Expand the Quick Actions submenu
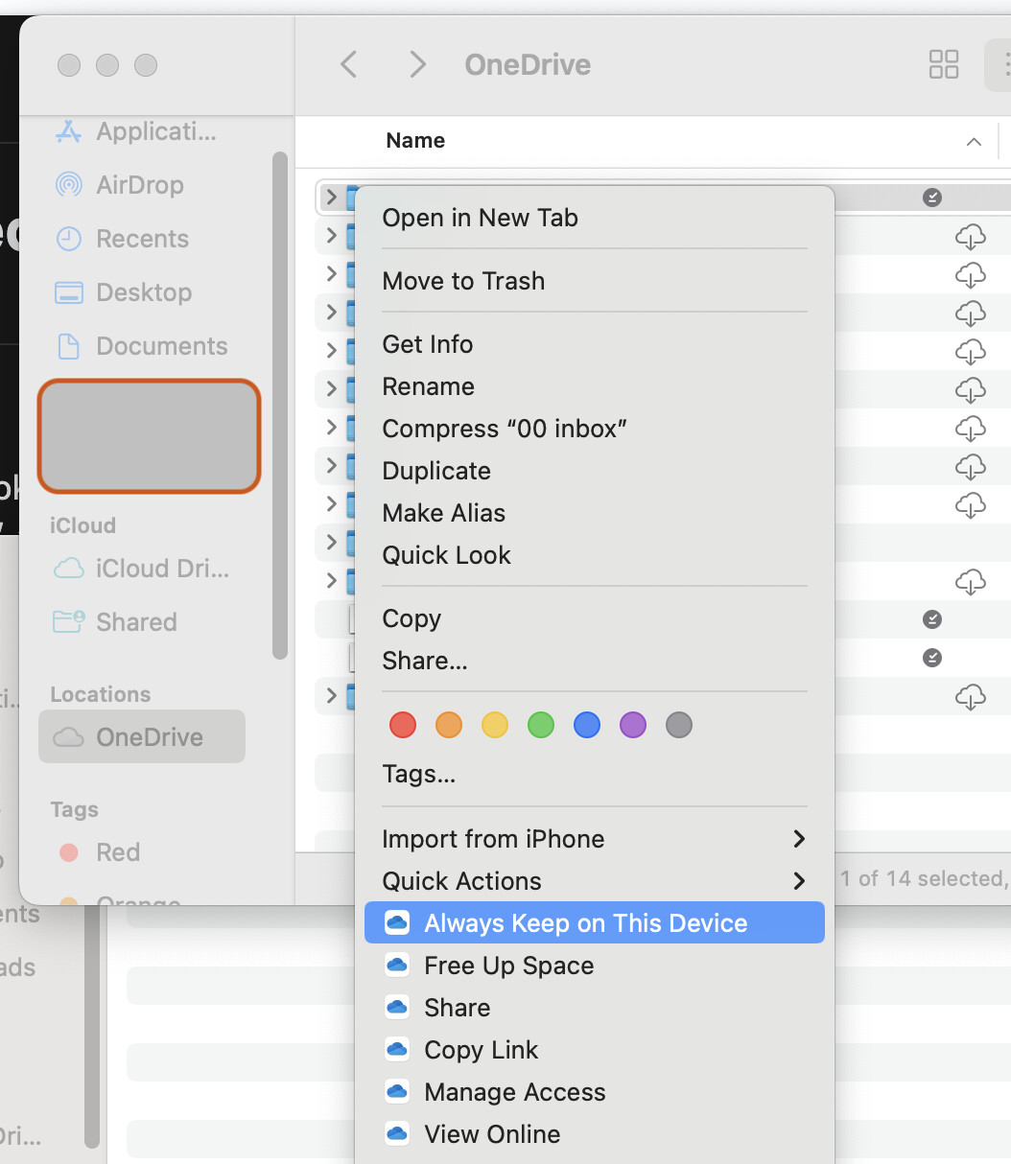 (595, 881)
